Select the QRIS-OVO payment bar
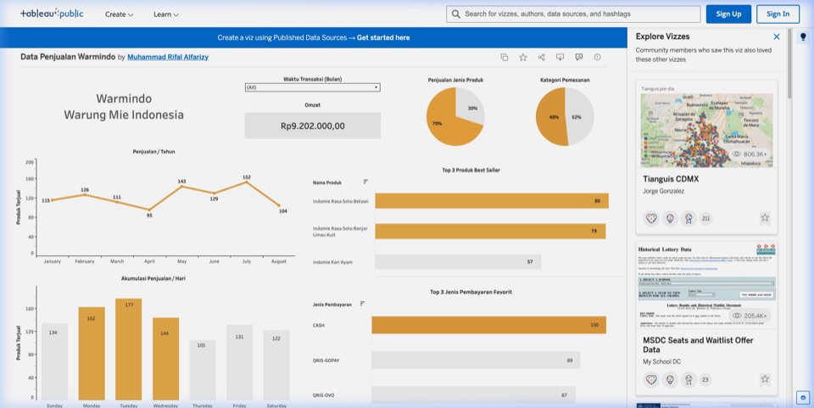The width and height of the screenshot is (814, 408). click(x=473, y=395)
